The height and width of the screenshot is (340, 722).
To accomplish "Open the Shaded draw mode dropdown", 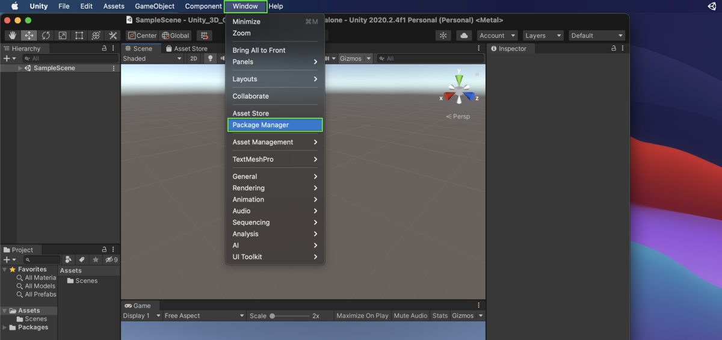I will pyautogui.click(x=152, y=58).
